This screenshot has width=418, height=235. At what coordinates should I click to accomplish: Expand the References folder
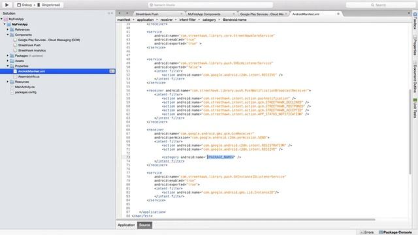[8, 29]
